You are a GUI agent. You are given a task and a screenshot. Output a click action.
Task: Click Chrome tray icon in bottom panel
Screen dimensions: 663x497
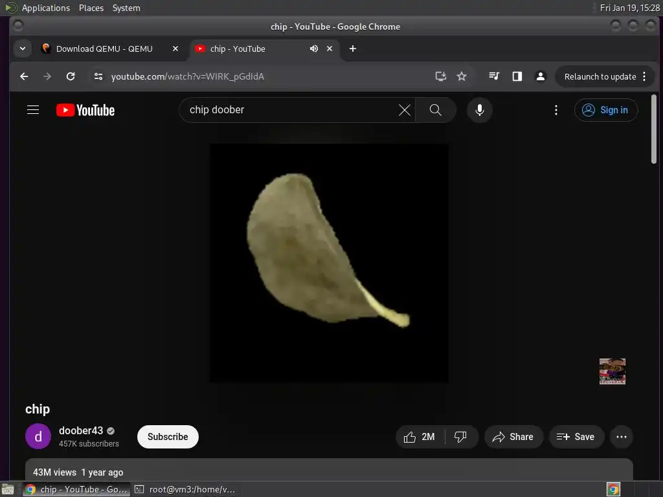(613, 489)
